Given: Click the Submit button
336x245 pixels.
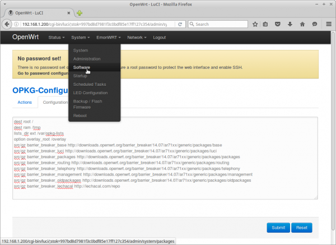Looking at the screenshot, I should tap(278, 228).
